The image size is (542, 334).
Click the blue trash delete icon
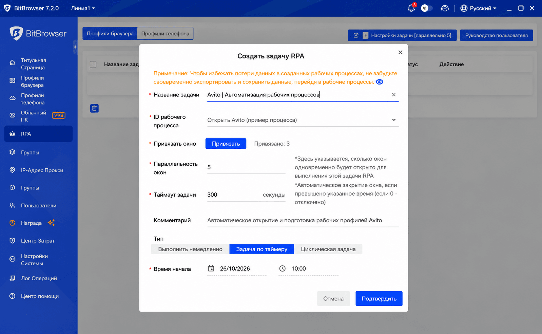pyautogui.click(x=94, y=108)
